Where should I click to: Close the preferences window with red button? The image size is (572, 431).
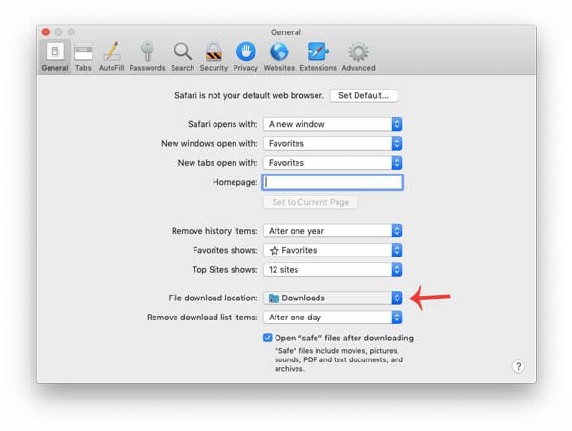pos(46,32)
